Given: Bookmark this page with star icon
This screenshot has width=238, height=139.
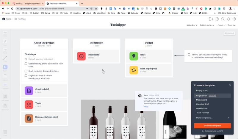Looking at the screenshot, I should coord(96,9).
